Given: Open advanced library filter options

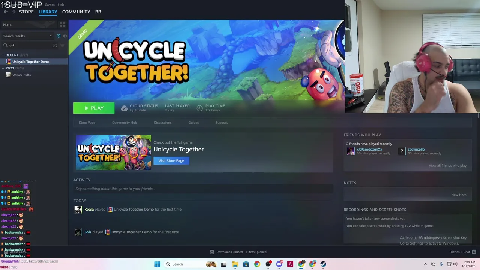Looking at the screenshot, I should click(63, 45).
